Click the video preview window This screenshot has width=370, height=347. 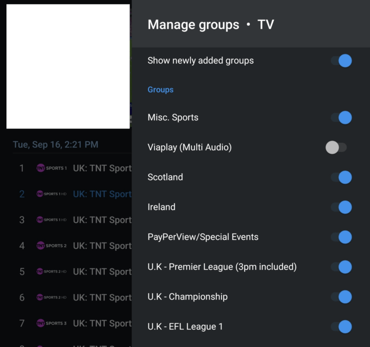click(68, 66)
